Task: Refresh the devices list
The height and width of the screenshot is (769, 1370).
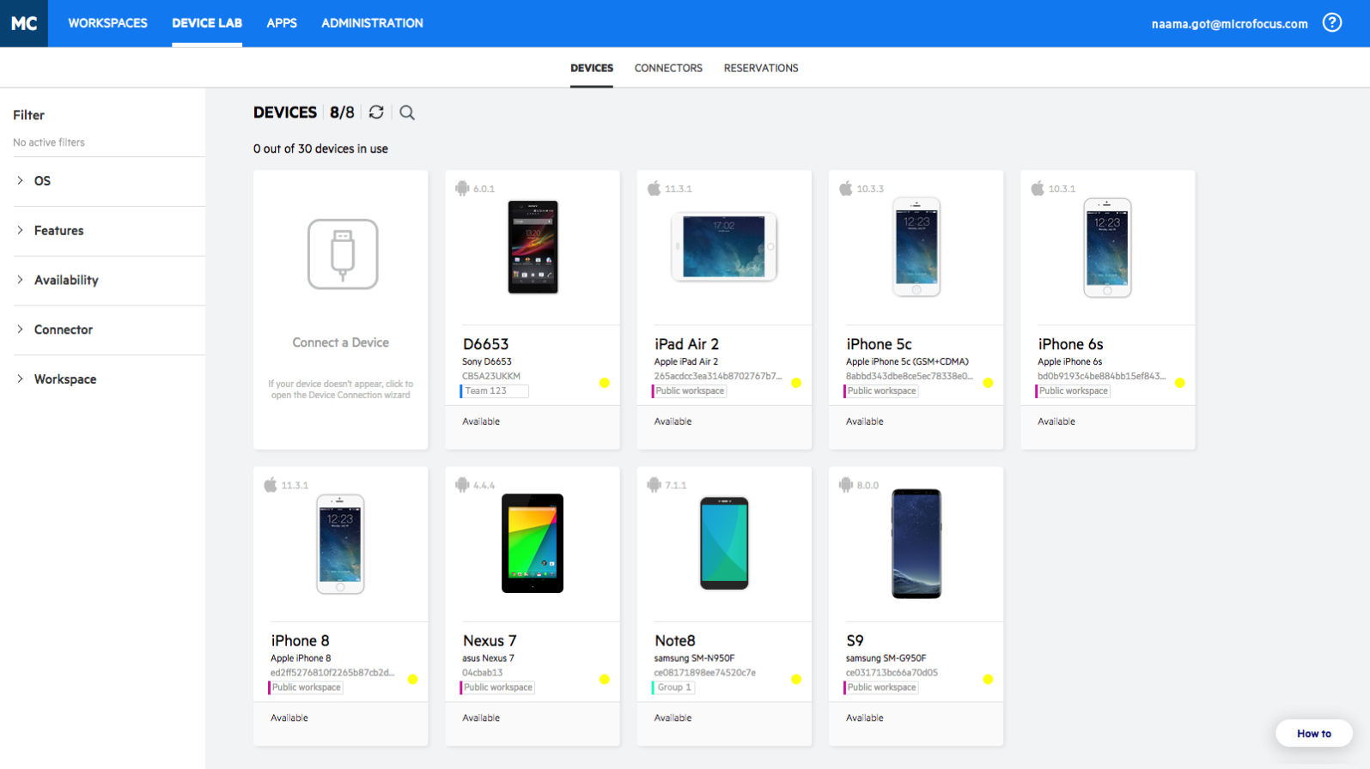Action: click(376, 112)
